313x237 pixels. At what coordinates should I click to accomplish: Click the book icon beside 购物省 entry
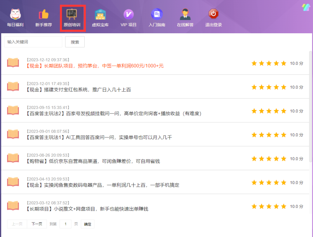click(13, 158)
